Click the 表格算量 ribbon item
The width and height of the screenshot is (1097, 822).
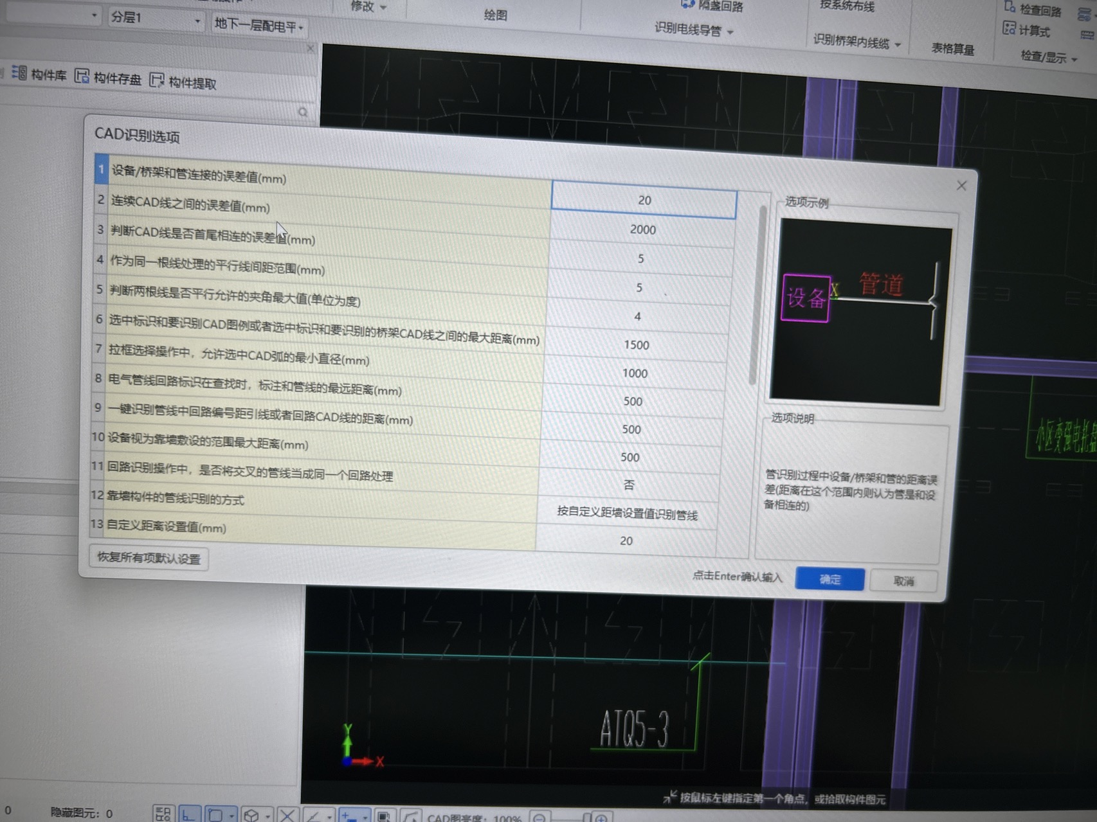click(952, 49)
